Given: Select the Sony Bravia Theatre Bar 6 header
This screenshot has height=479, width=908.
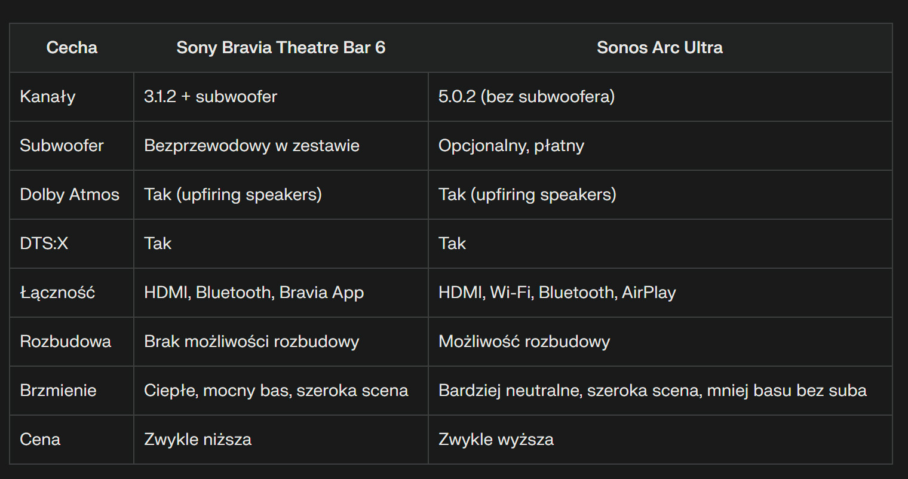Looking at the screenshot, I should (281, 48).
